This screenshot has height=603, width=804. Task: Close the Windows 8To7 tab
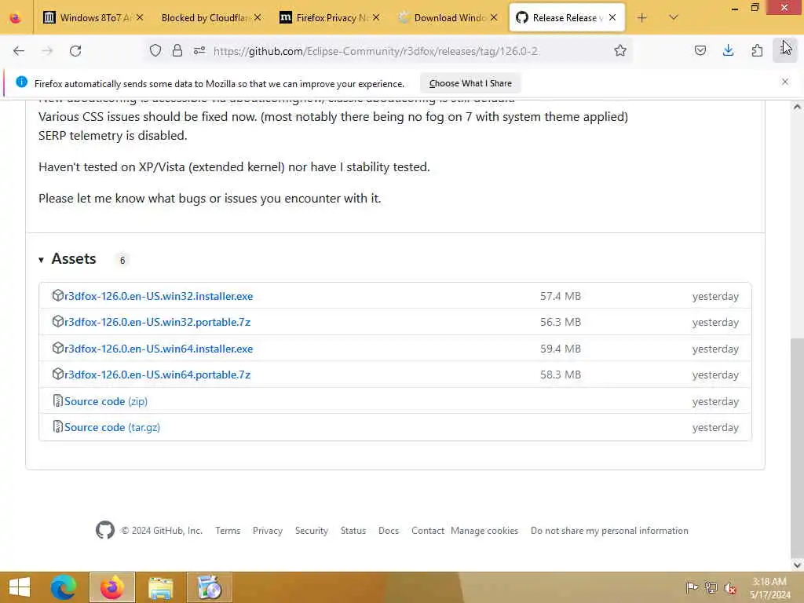140,18
